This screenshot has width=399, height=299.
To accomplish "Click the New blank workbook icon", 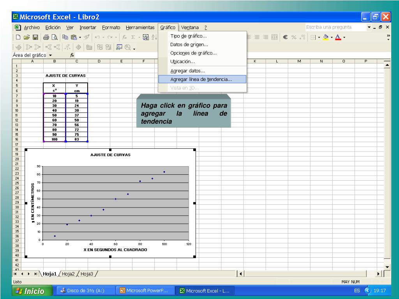I will point(18,37).
